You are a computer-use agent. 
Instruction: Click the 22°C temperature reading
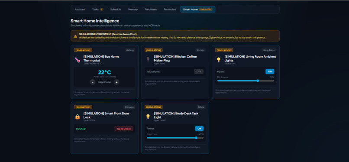click(104, 72)
